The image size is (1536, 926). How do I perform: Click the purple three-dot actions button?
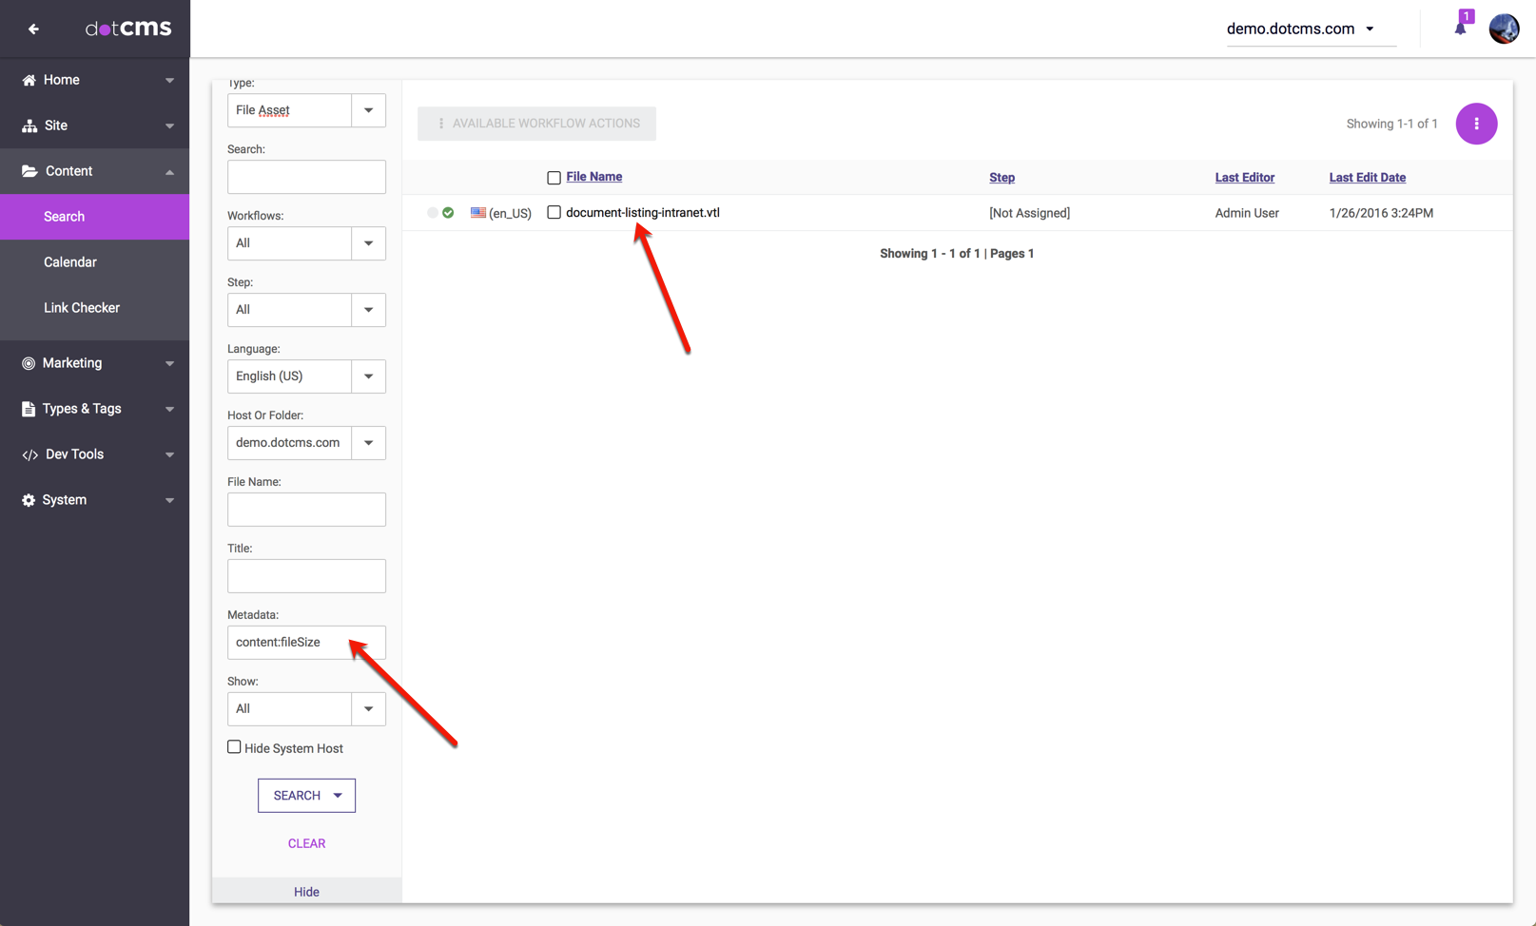coord(1476,124)
